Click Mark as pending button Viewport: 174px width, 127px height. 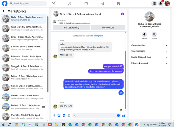coord(71,27)
